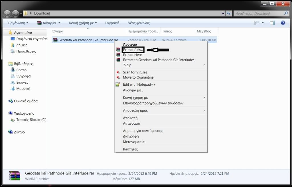292x187 pixels.
Task: Click the refresh icon beside address bar
Action: point(229,13)
